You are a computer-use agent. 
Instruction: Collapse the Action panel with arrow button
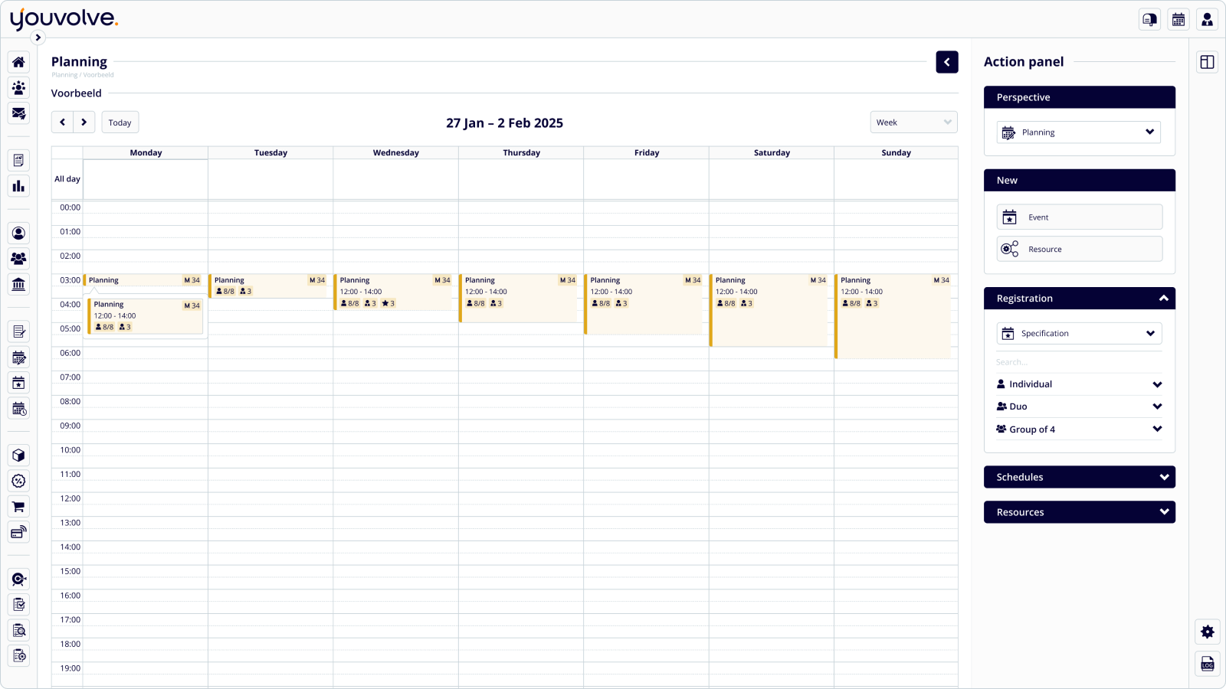[x=947, y=62]
